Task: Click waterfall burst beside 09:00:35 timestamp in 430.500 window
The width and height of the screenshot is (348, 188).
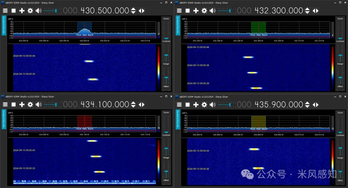Action: (93, 80)
